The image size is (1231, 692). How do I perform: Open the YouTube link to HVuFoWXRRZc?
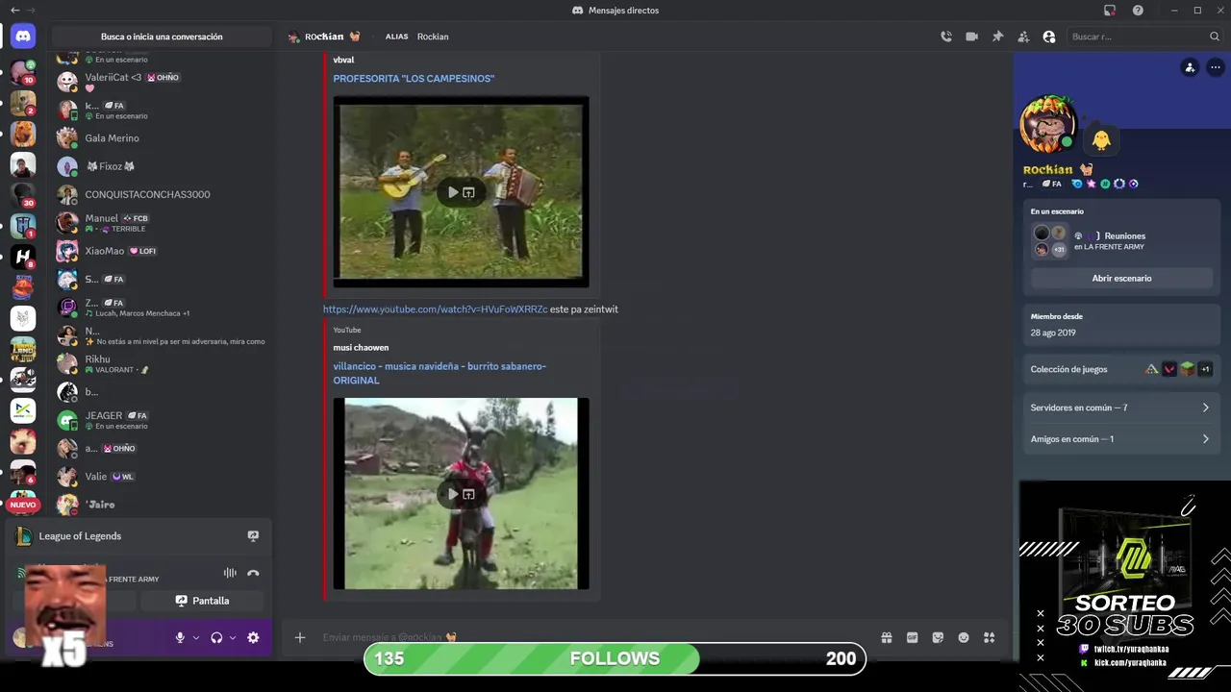pyautogui.click(x=435, y=309)
